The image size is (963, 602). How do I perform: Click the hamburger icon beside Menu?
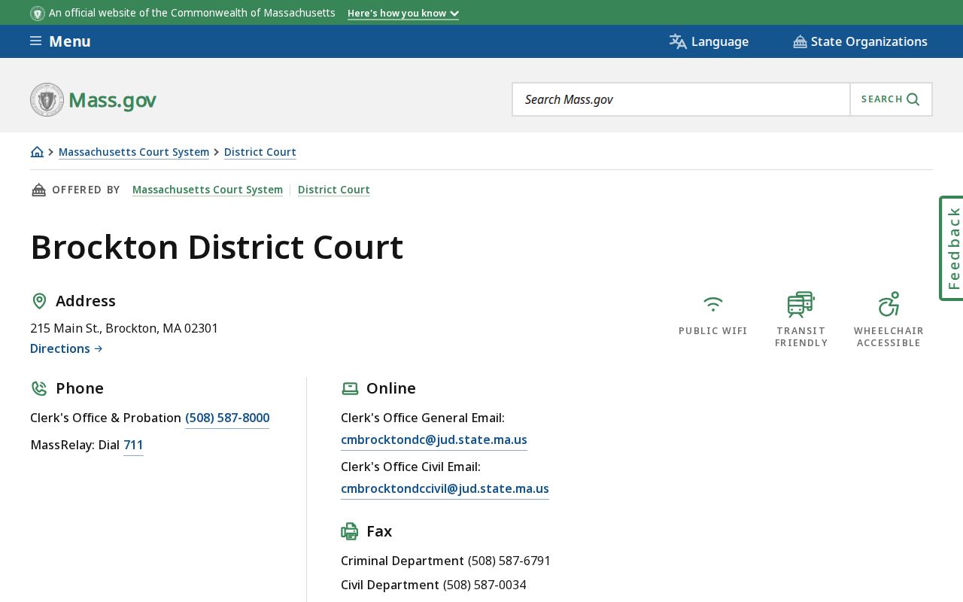[35, 41]
